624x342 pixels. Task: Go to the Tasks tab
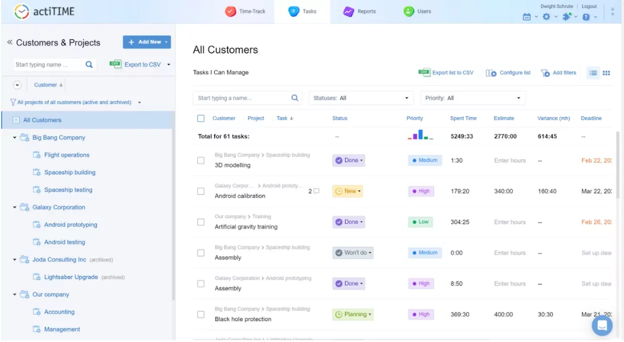[302, 11]
